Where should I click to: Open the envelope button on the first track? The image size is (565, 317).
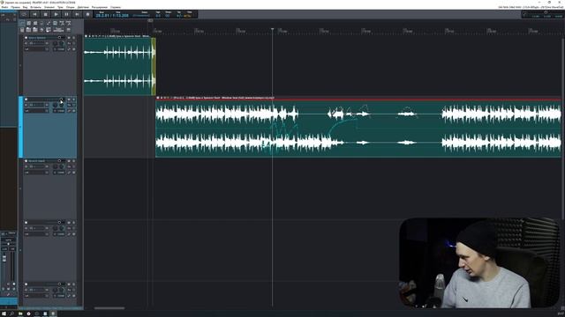tap(69, 49)
